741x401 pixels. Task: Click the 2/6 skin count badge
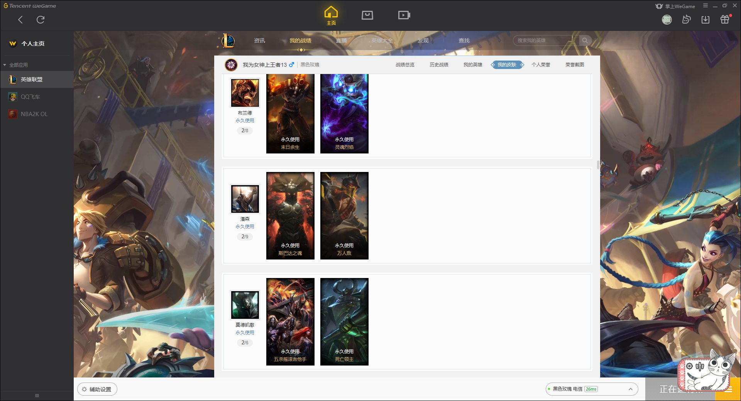[x=245, y=343]
